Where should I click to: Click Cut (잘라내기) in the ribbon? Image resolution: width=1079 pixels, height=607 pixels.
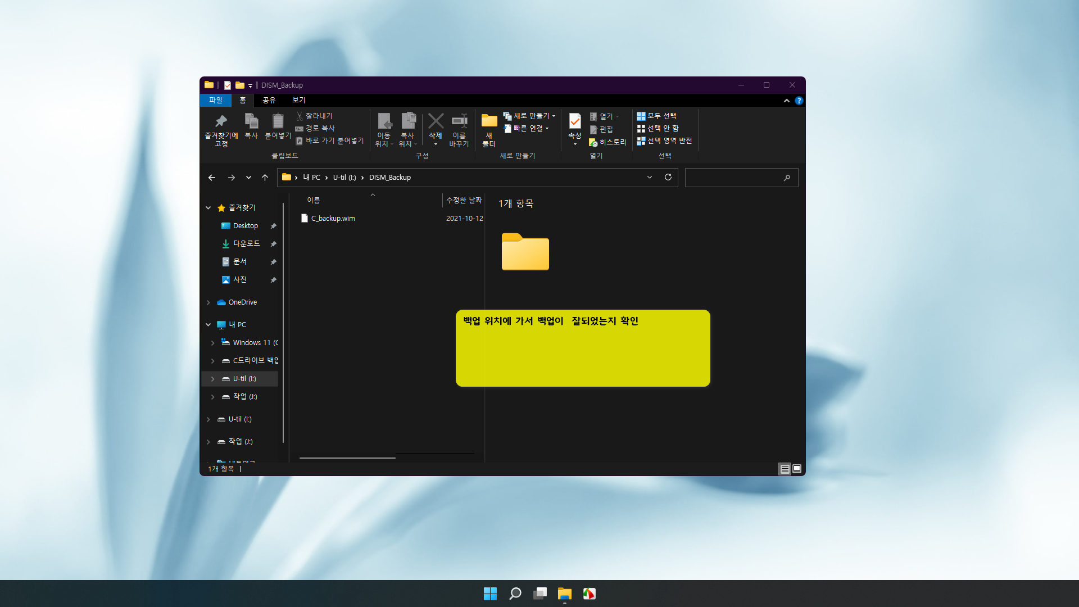[314, 116]
